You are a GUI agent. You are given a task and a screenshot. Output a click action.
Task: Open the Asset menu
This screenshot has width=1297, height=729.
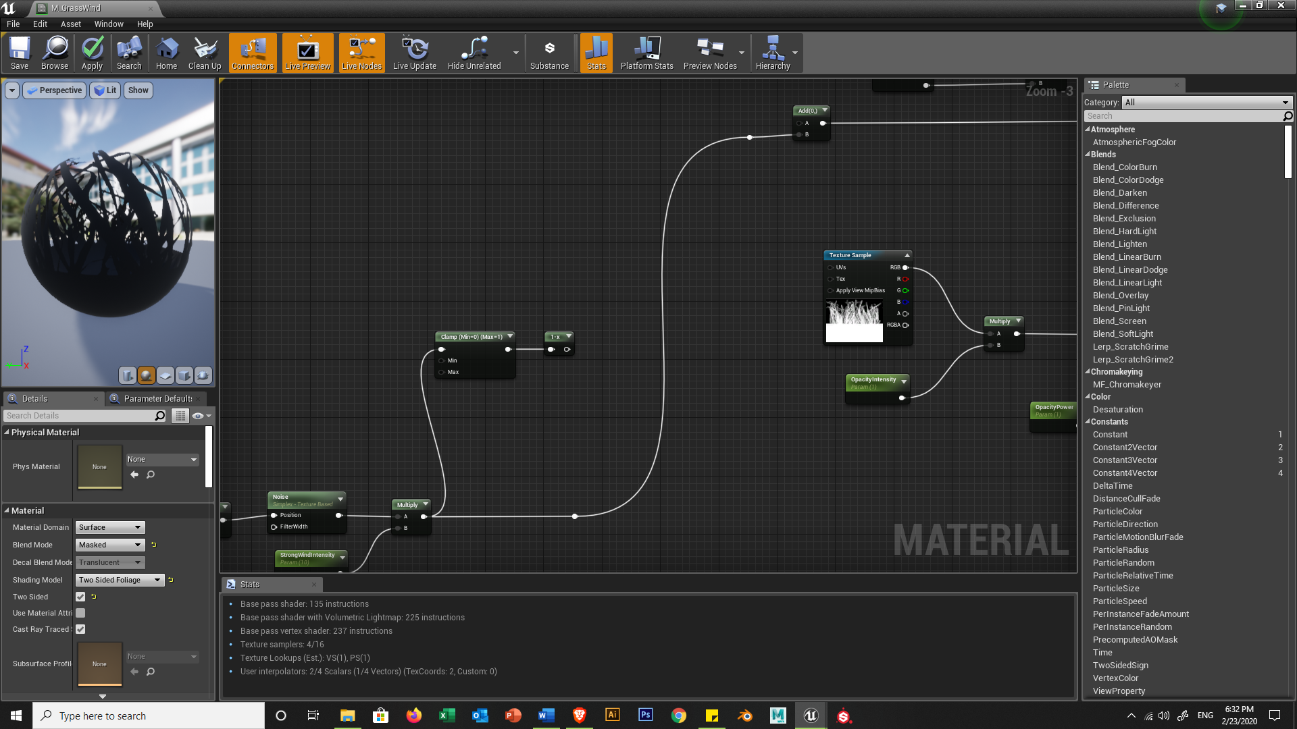[70, 24]
